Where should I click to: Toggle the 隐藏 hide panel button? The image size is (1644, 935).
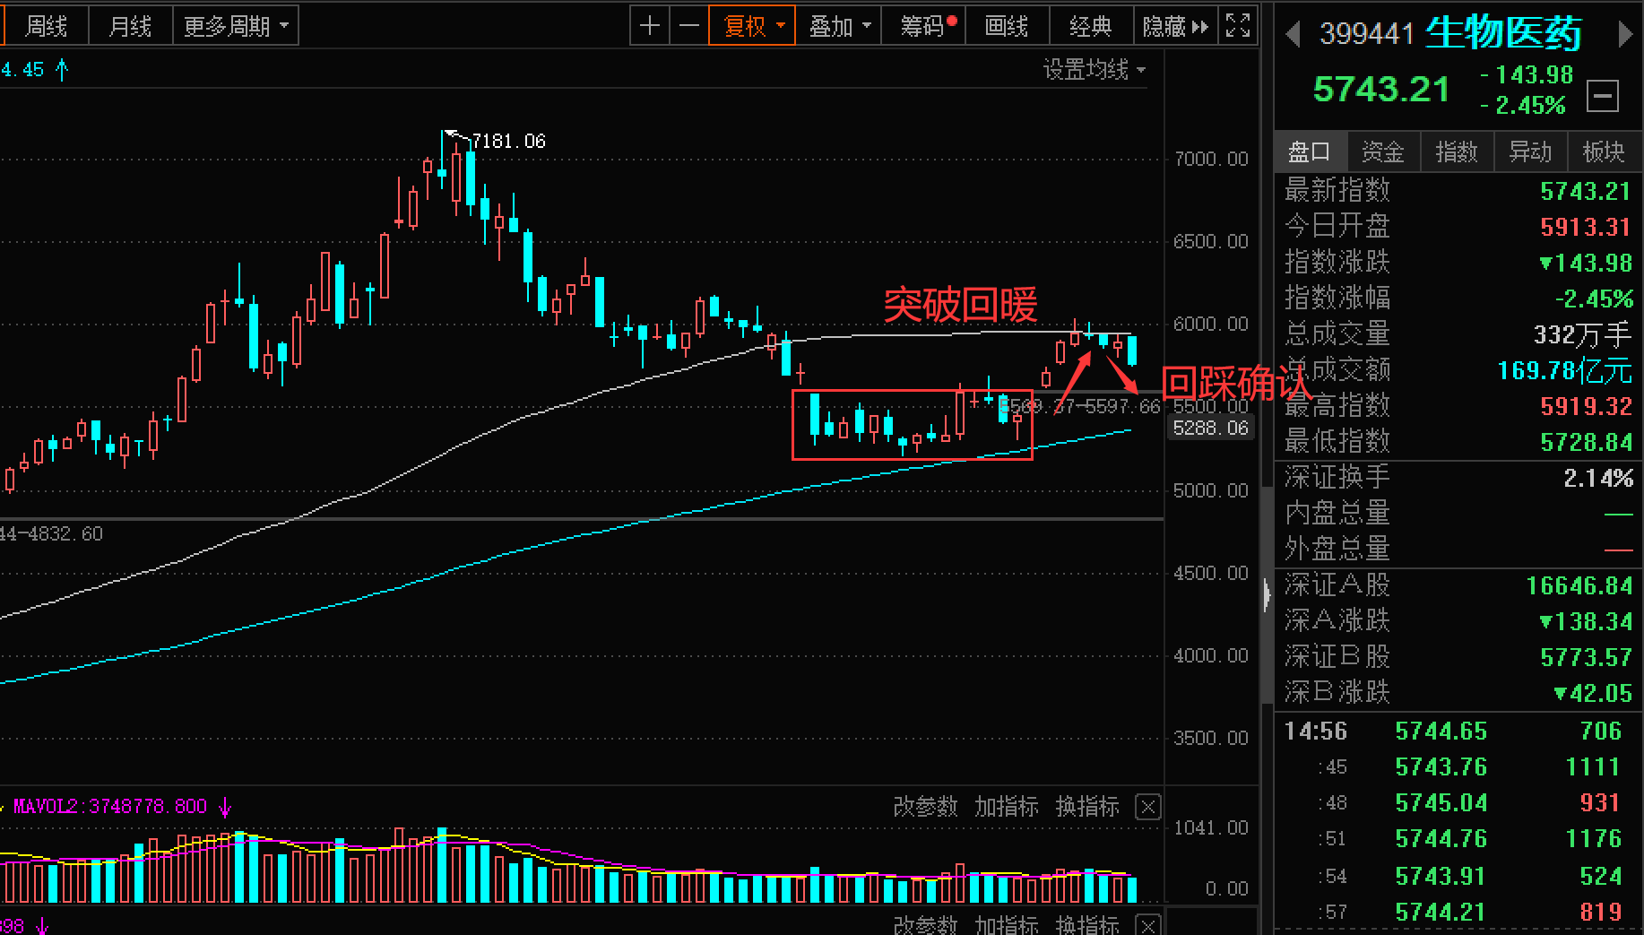1175,26
